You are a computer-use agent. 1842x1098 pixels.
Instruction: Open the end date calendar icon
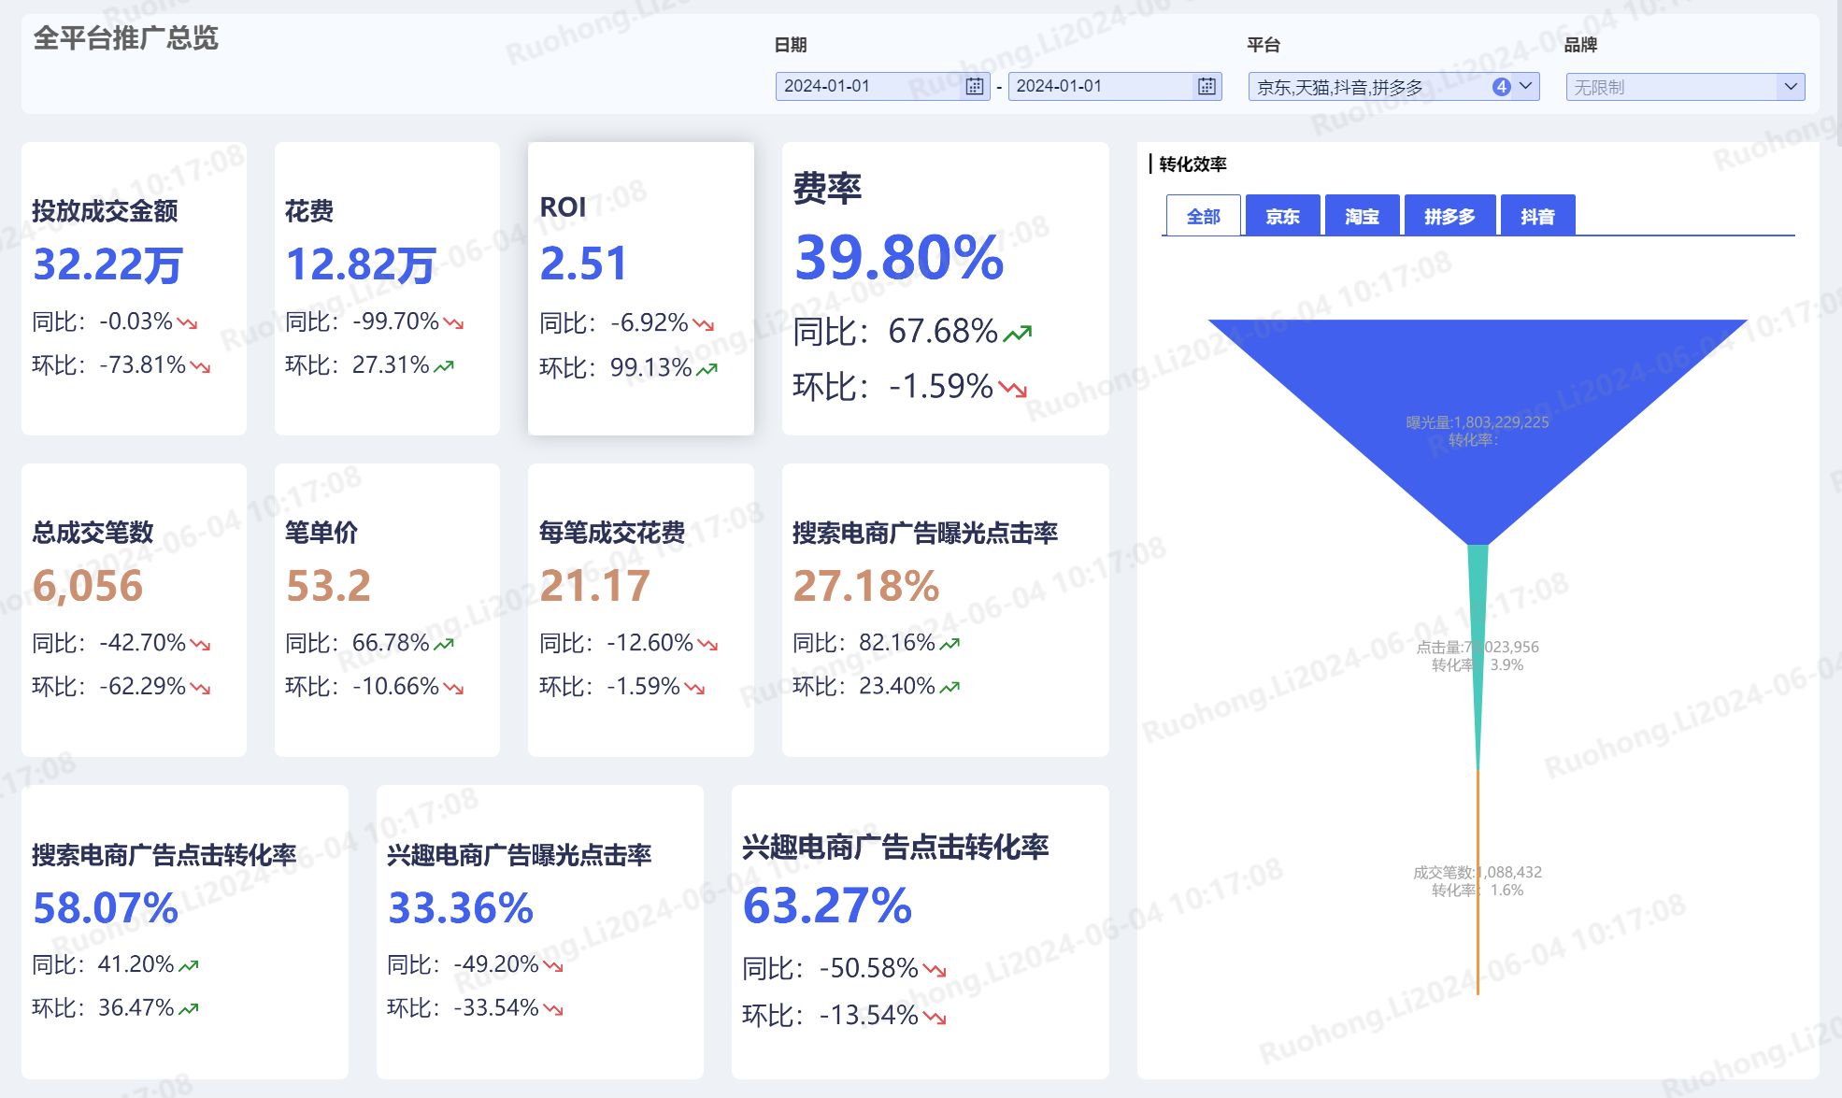[1207, 87]
